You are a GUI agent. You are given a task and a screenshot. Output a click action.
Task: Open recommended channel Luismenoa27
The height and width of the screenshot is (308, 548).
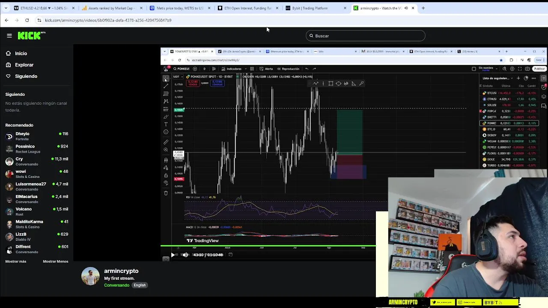[36, 187]
